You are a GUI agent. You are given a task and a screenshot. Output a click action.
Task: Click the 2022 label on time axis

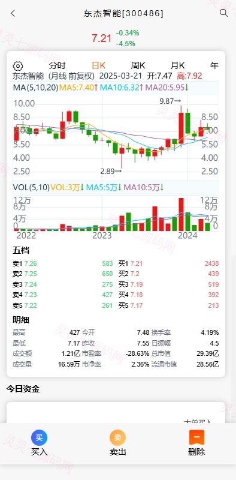[x=26, y=235]
